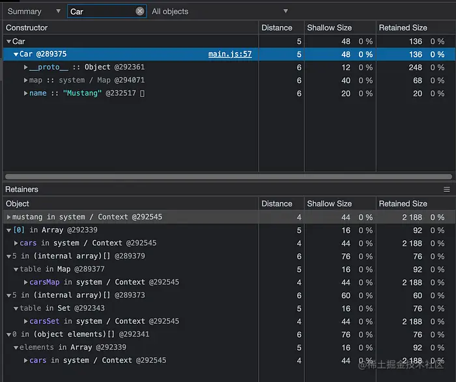Sort by the upper Shallow Size column header
Viewport: 456px width, 382px height.
click(330, 28)
